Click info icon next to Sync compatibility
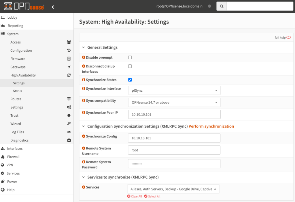This screenshot has height=202, width=295. pos(84,101)
